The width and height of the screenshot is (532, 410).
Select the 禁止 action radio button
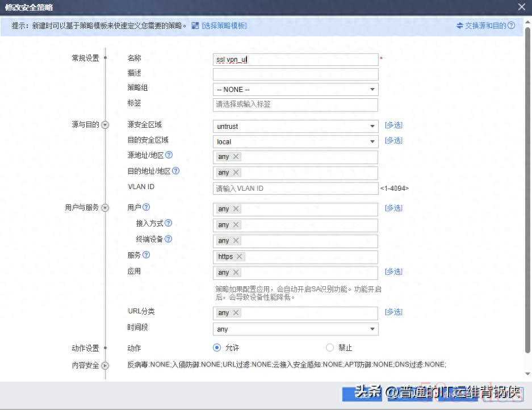click(330, 348)
